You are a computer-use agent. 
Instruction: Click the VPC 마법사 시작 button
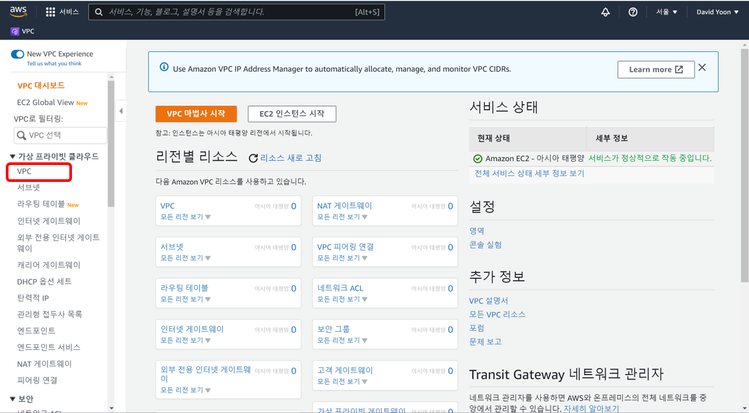click(x=196, y=114)
